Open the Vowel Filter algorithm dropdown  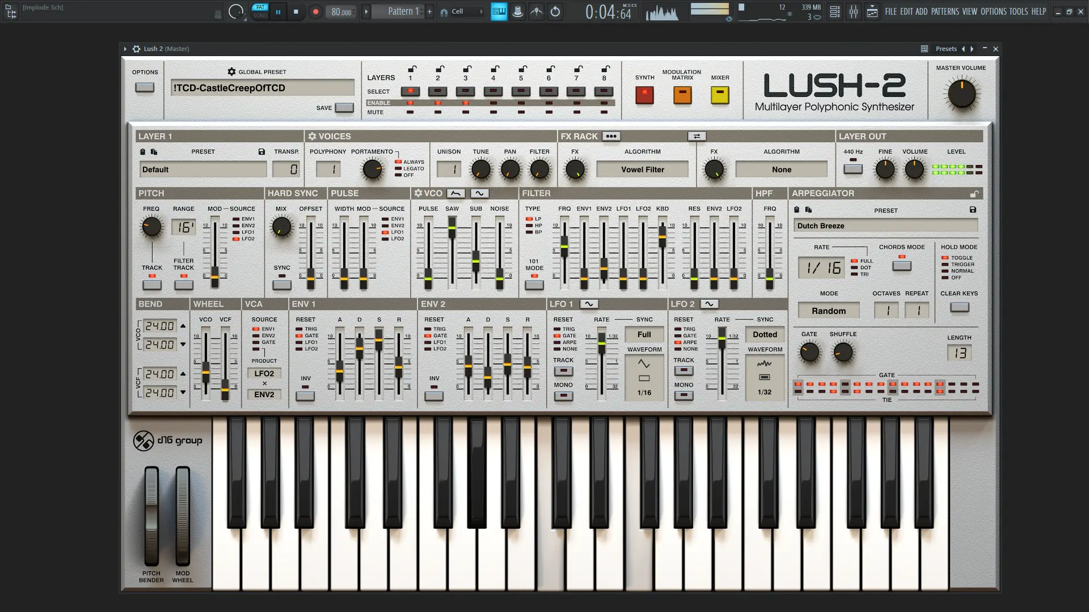[642, 169]
